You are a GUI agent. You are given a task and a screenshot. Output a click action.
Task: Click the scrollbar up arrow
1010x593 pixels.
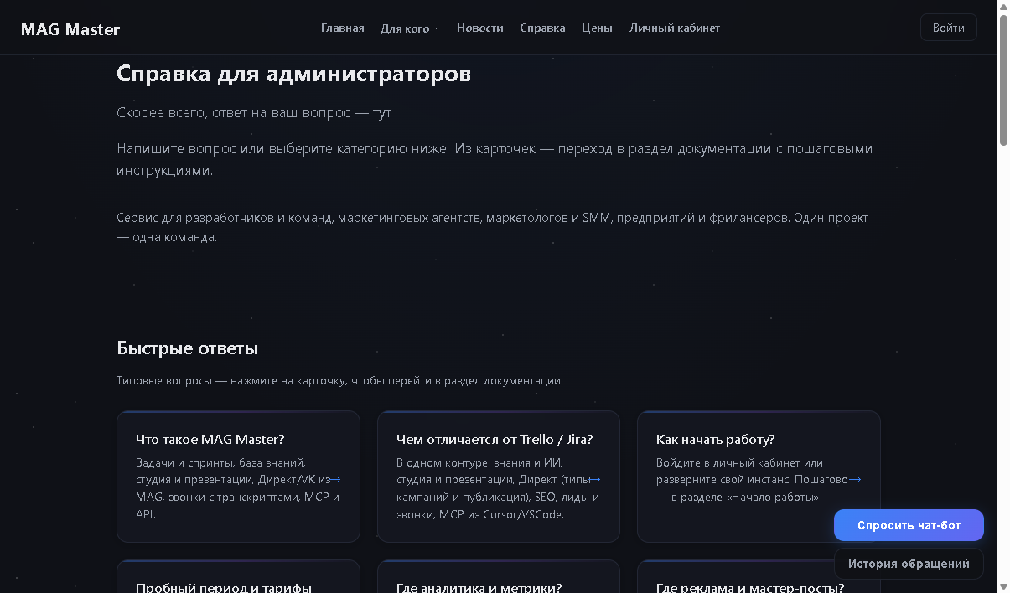[x=1003, y=7]
